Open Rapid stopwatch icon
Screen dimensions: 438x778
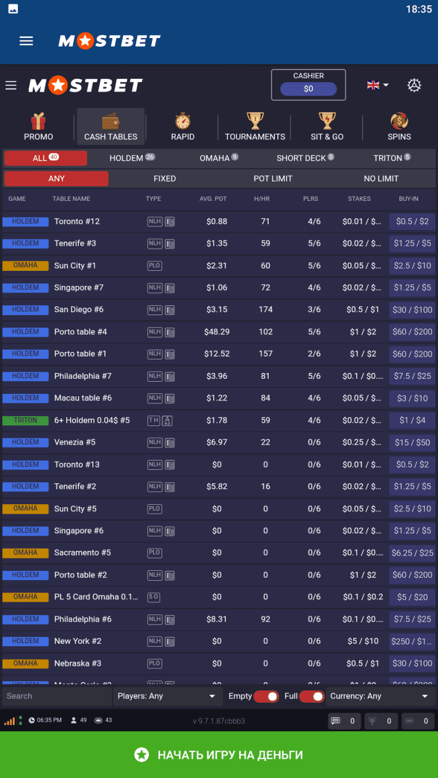183,121
